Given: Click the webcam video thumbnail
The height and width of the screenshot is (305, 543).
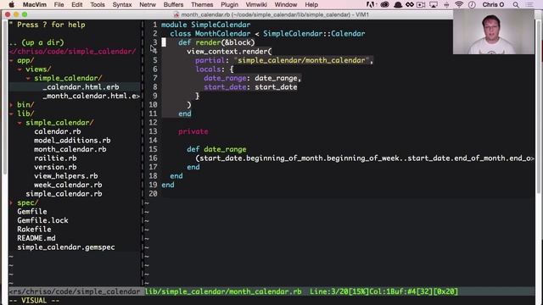Looking at the screenshot, I should [494, 31].
